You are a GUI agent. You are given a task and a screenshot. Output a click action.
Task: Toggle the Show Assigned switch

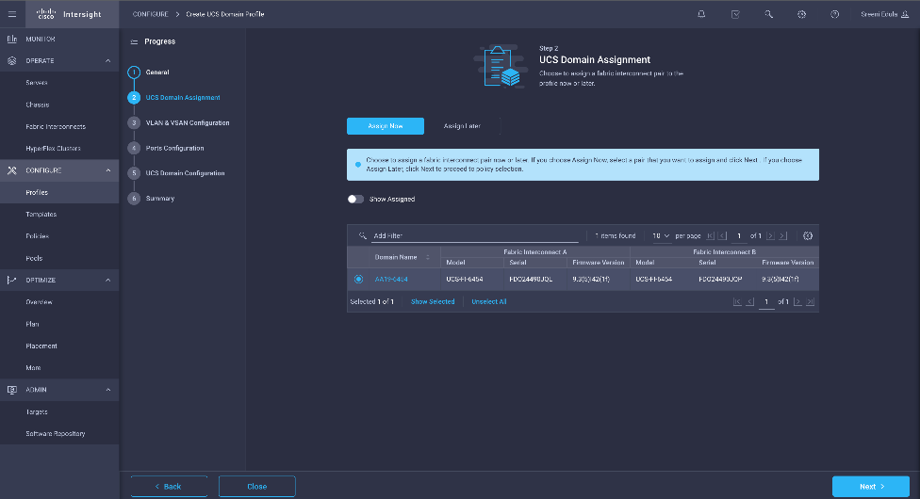point(355,199)
